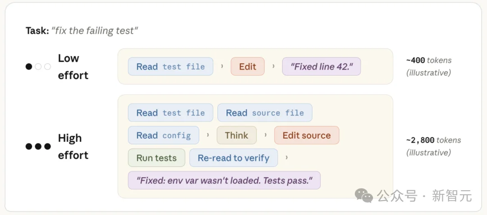Select the Think step chip

pyautogui.click(x=237, y=135)
